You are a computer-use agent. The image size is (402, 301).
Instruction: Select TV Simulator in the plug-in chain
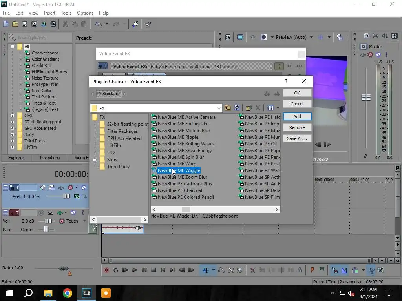(108, 94)
